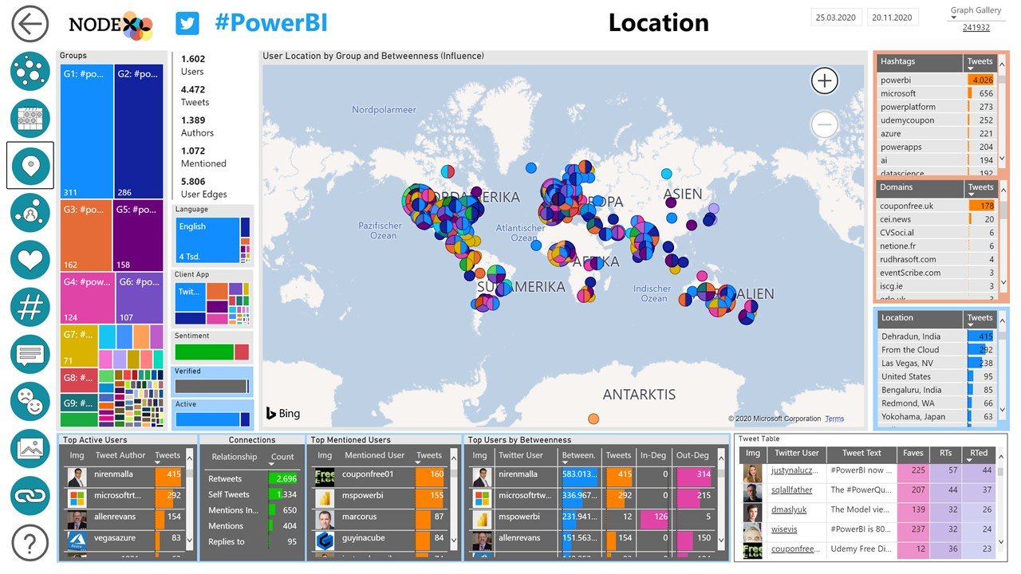Image resolution: width=1021 pixels, height=574 pixels.
Task: Select Dehradun, India in Location table
Action: [910, 336]
